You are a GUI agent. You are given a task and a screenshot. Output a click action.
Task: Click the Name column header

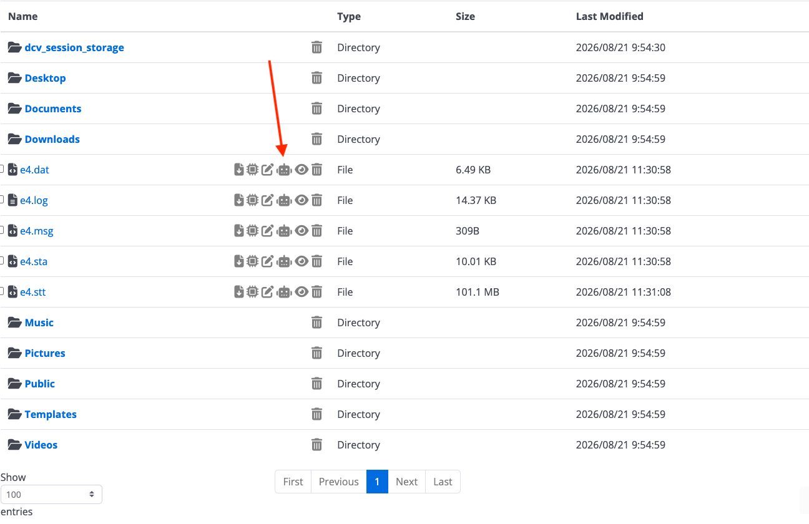23,16
